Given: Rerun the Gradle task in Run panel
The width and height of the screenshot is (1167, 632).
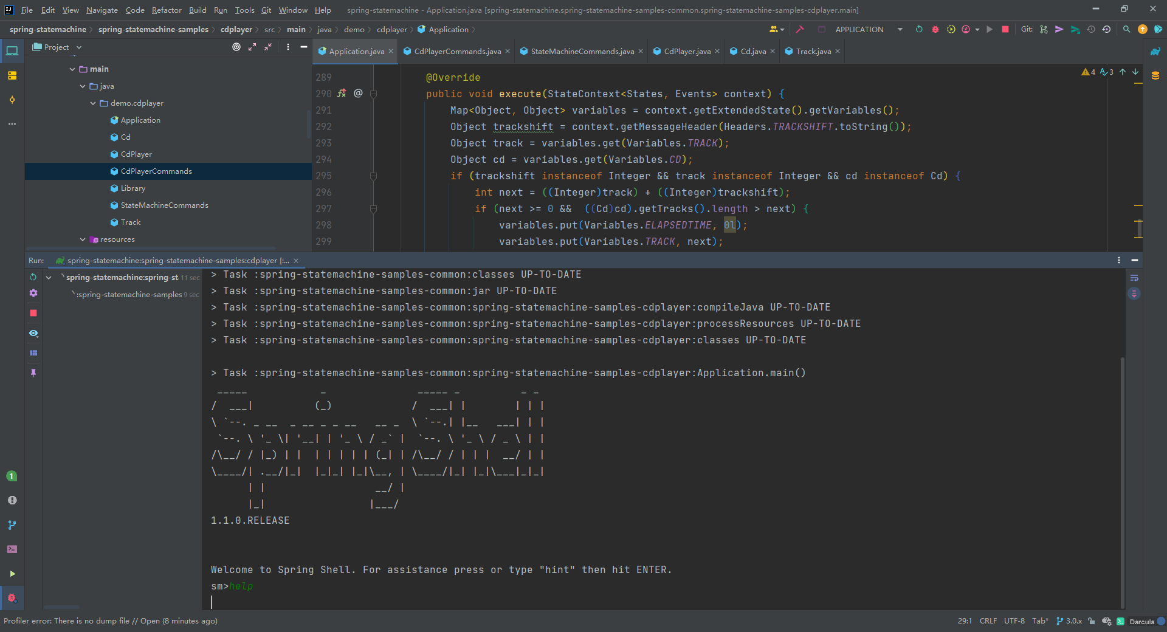Looking at the screenshot, I should [x=33, y=277].
